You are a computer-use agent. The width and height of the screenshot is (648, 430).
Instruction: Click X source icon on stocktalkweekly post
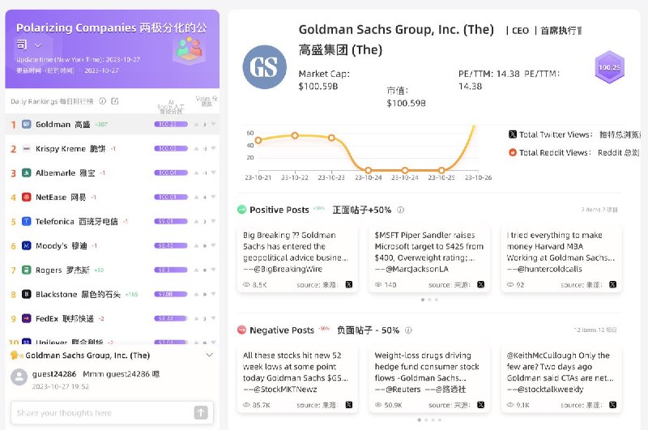click(613, 405)
